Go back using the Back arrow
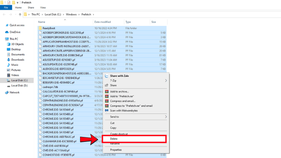This screenshot has height=158, width=281. (4, 14)
